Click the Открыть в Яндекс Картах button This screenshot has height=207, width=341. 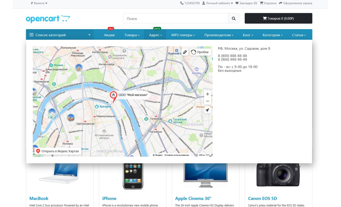click(58, 151)
